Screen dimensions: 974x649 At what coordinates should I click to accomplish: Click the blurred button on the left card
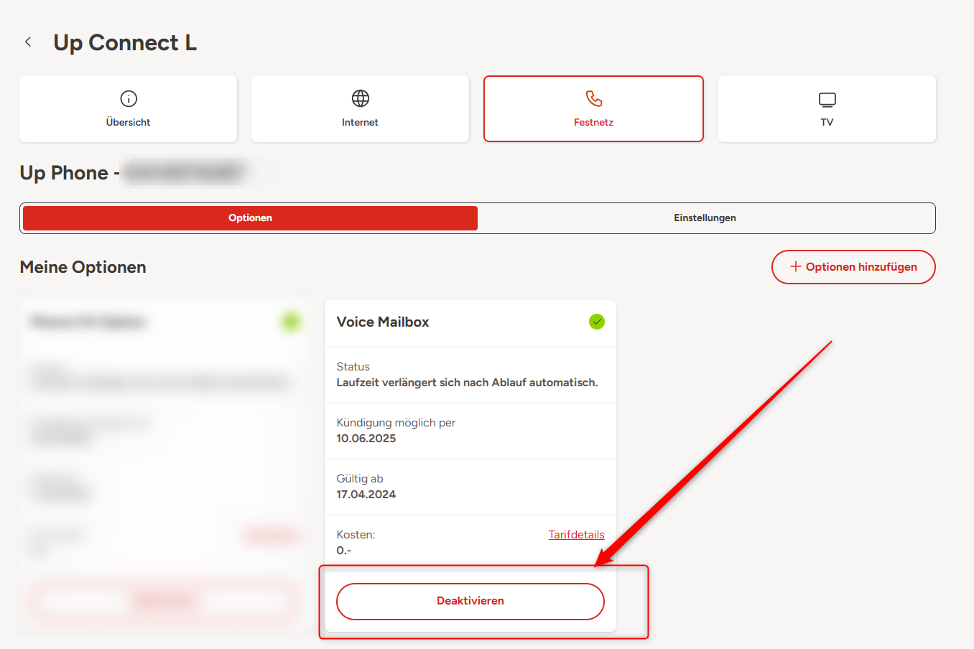point(164,601)
